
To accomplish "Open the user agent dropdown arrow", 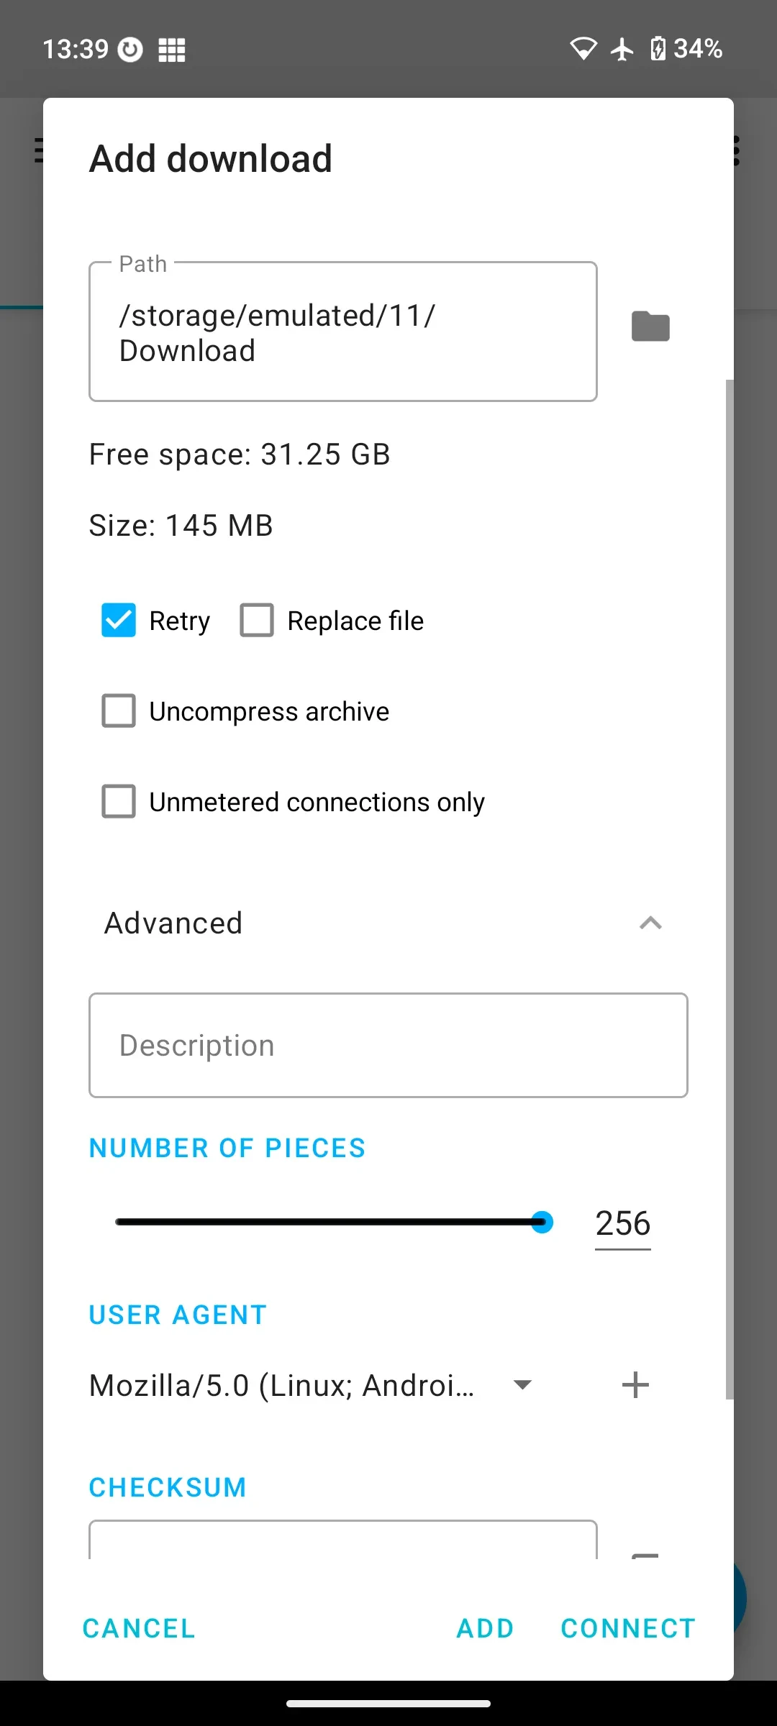I will click(523, 1384).
